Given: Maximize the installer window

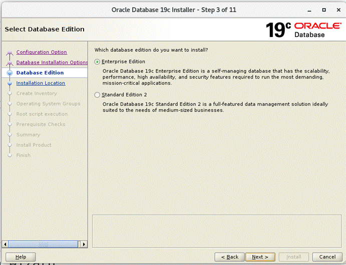Looking at the screenshot, I should pos(324,9).
